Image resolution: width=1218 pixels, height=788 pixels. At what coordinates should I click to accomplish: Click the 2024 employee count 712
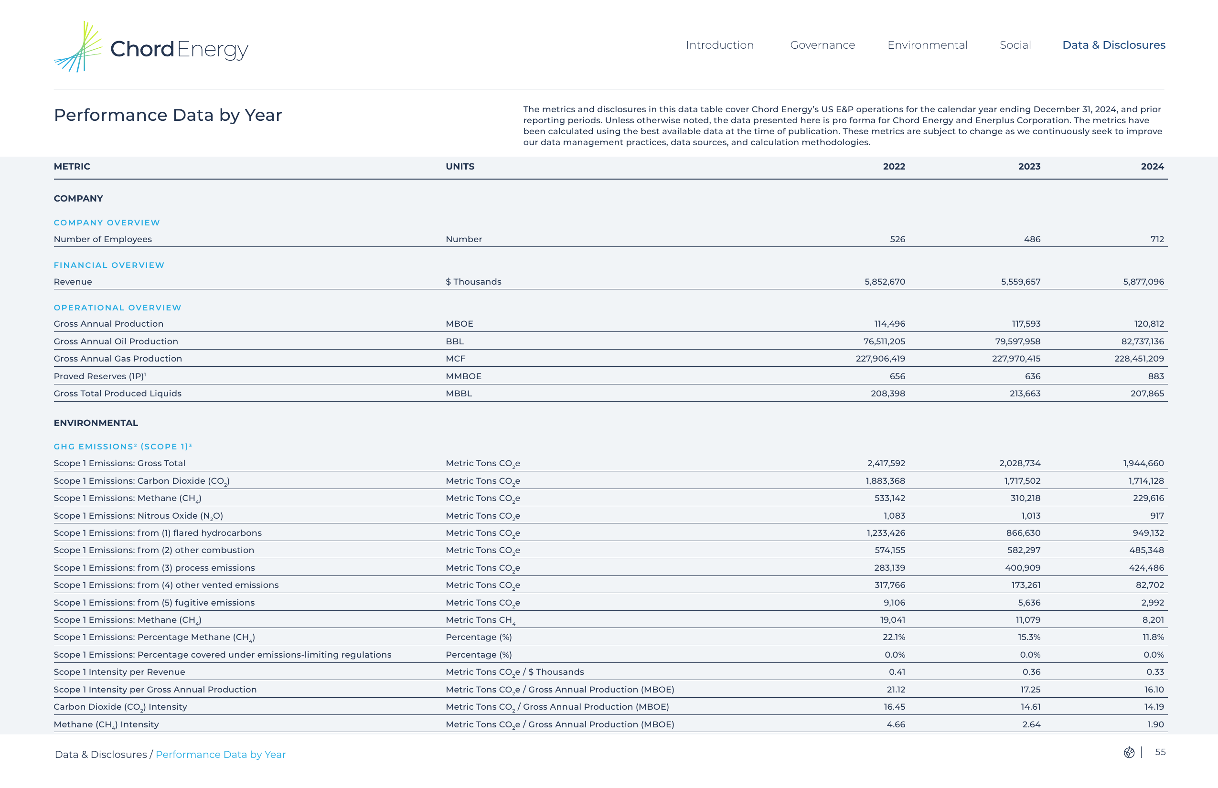point(1157,239)
